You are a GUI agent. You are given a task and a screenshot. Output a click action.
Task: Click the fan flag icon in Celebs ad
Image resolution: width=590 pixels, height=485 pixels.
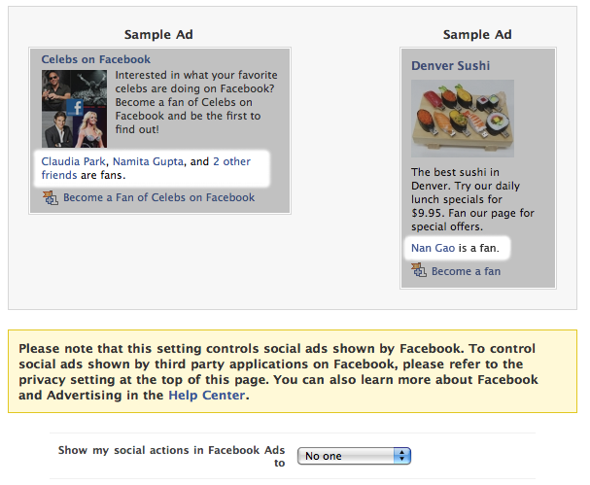pos(51,198)
